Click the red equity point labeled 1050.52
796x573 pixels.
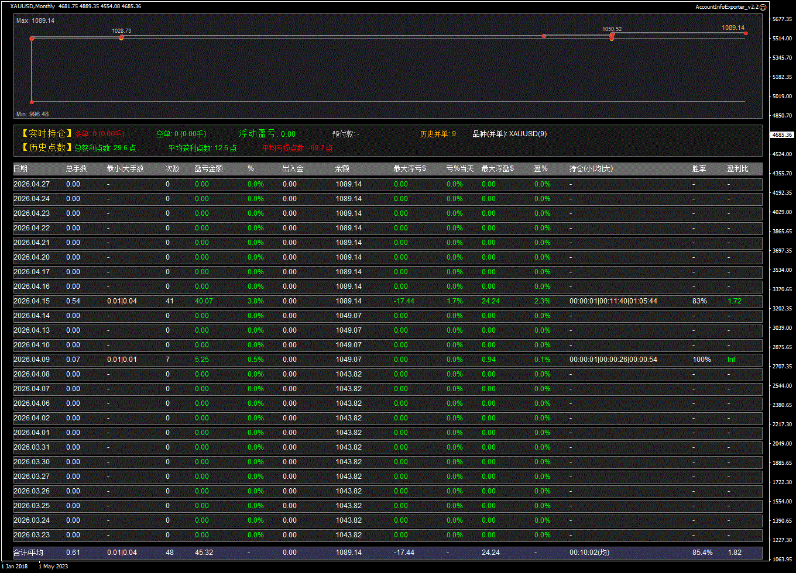pyautogui.click(x=612, y=36)
